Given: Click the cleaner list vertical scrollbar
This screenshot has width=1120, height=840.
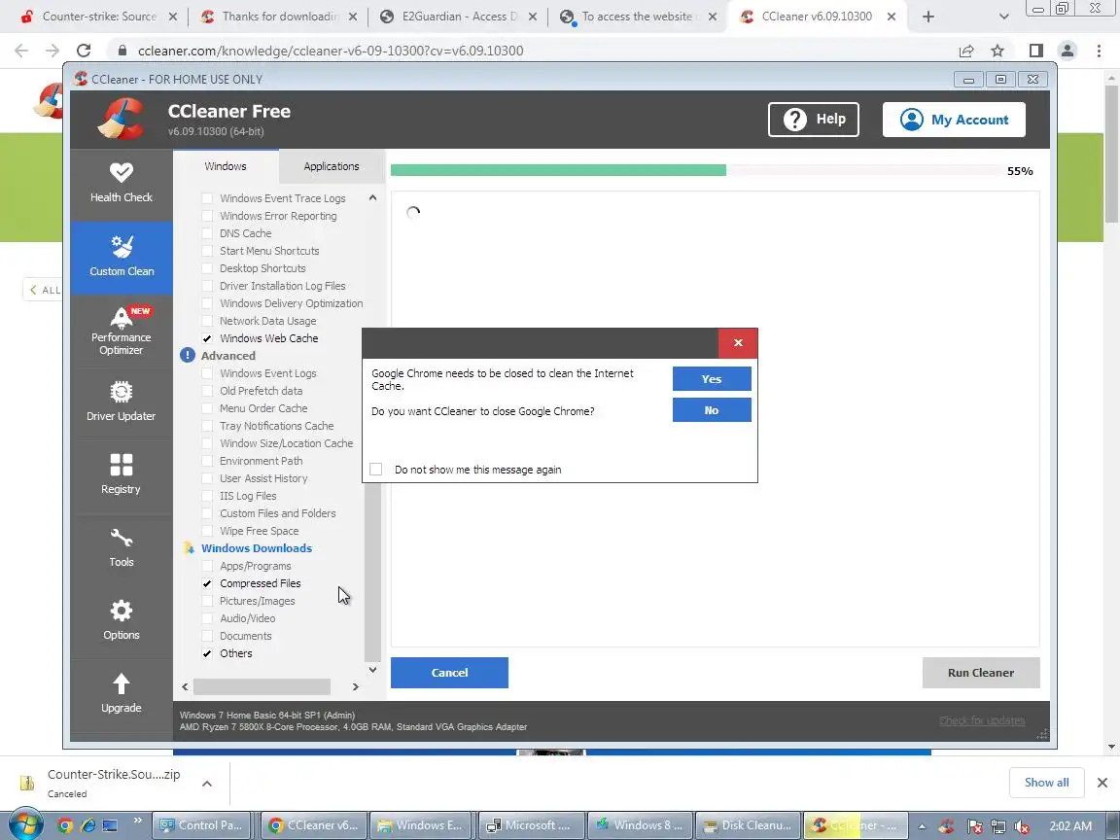Looking at the screenshot, I should (372, 572).
